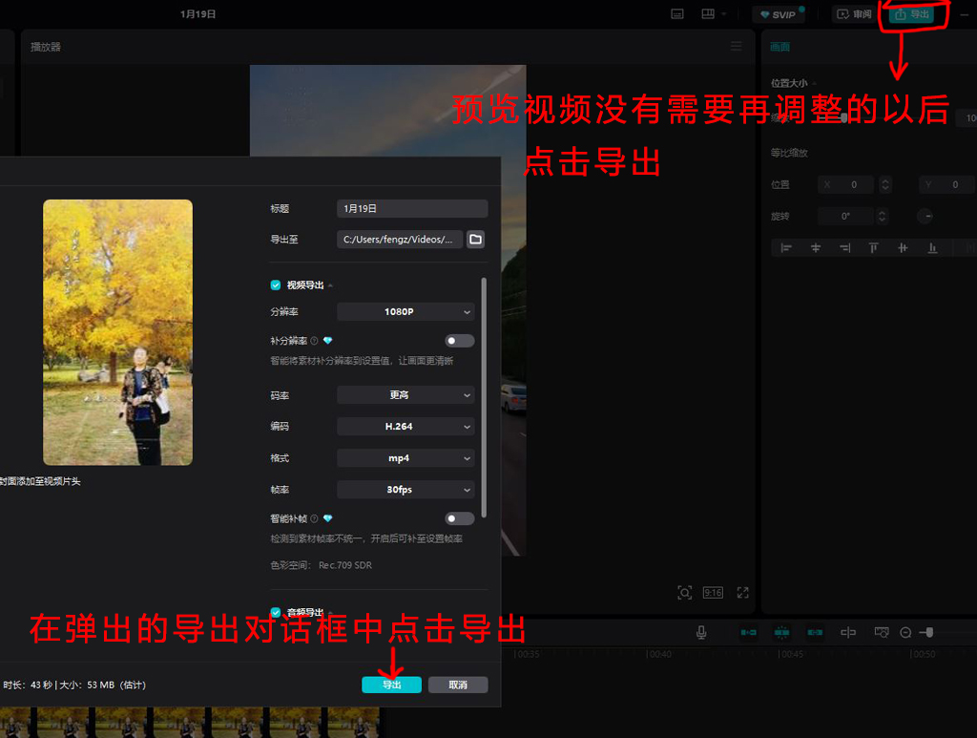This screenshot has width=977, height=738.
Task: Click the 导出 button in export dialog
Action: coord(391,685)
